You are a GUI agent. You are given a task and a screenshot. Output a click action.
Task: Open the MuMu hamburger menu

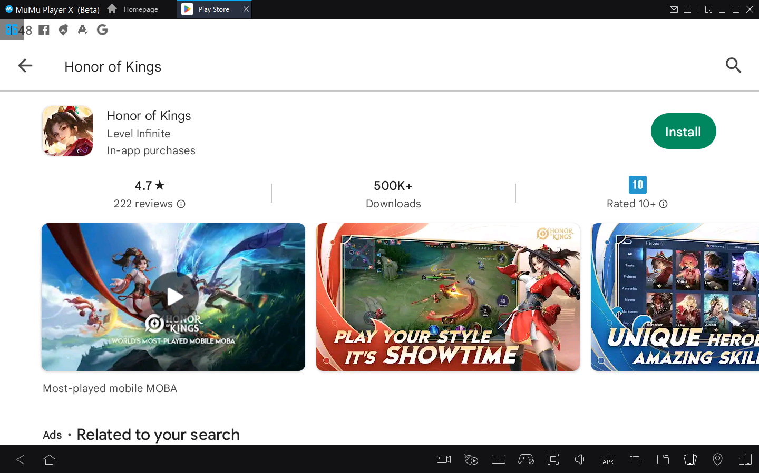click(x=687, y=9)
